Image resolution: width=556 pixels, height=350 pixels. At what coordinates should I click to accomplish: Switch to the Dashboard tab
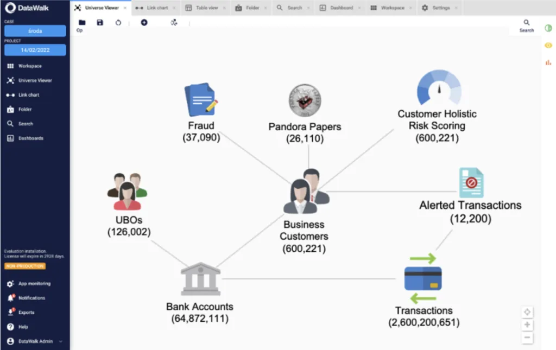[x=341, y=8]
